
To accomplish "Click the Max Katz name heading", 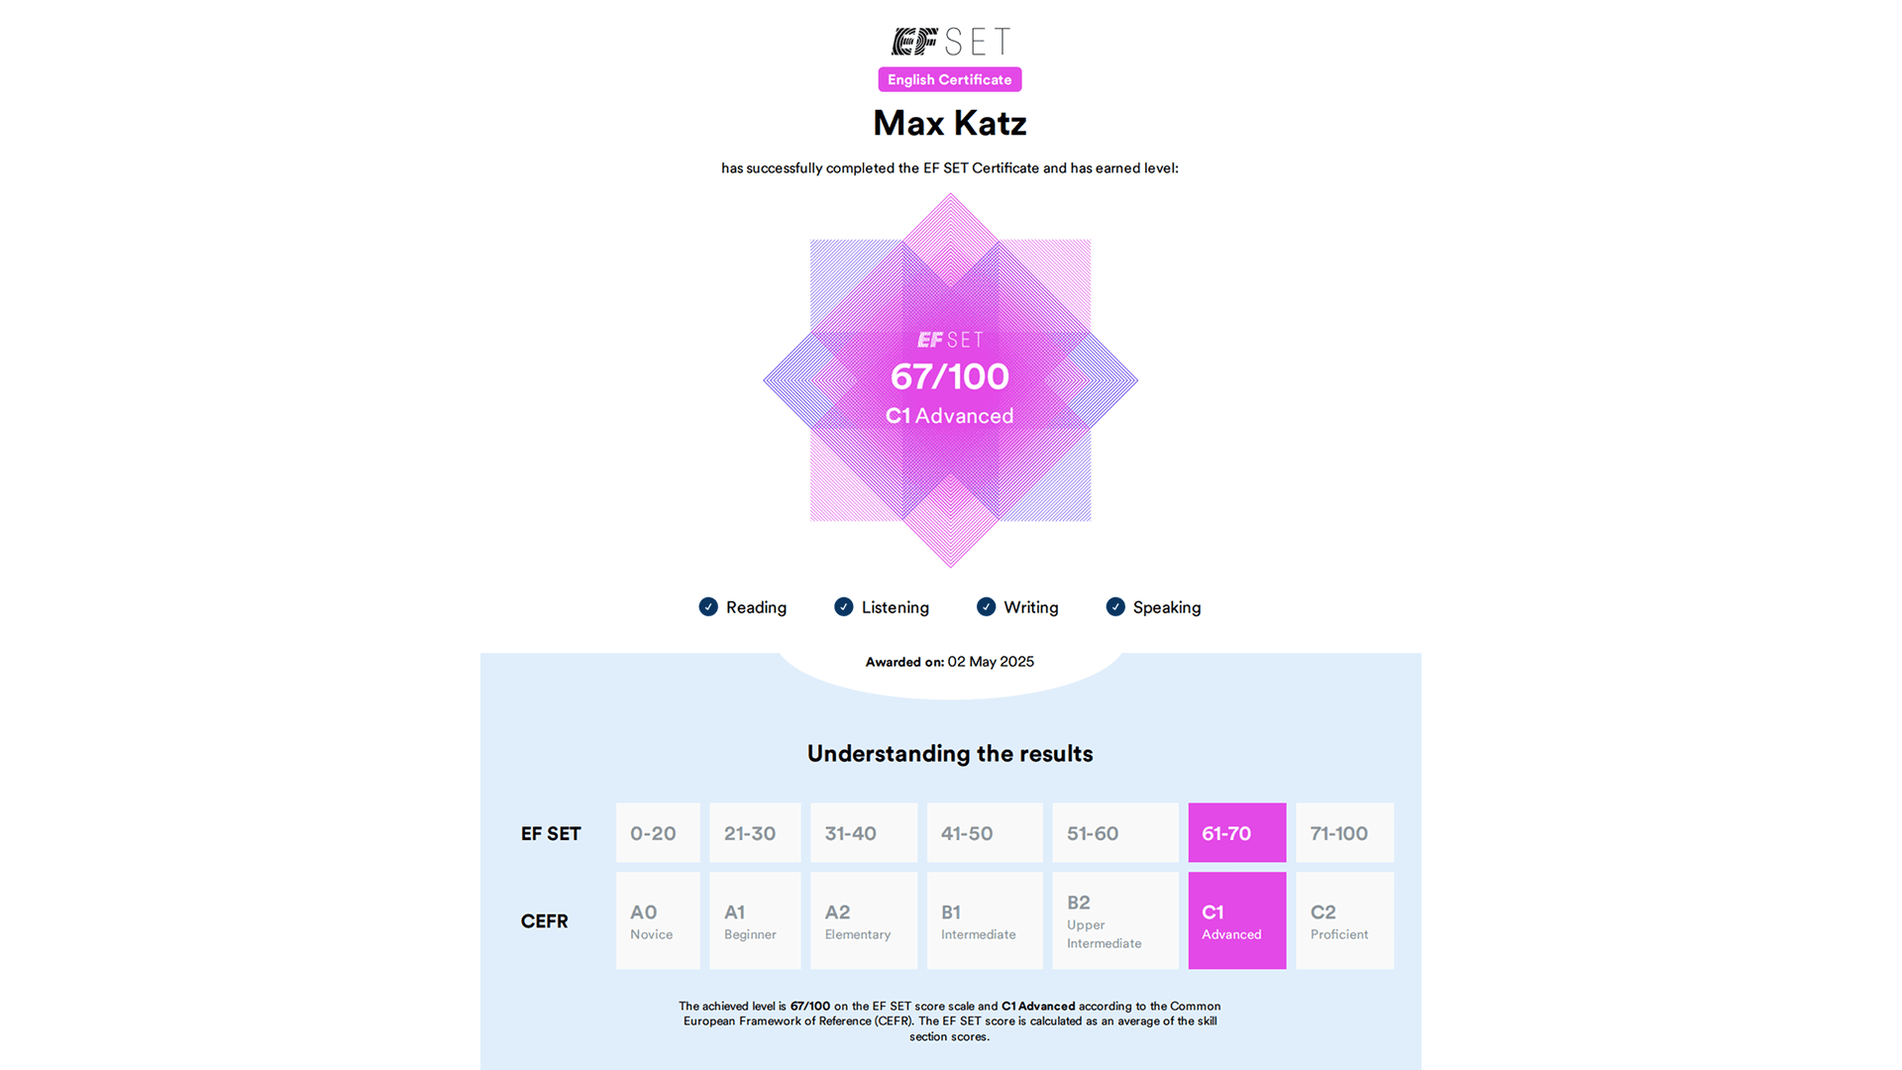I will 949,124.
